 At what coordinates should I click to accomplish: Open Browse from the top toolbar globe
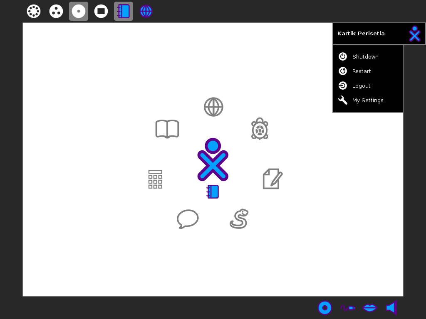coord(146,11)
